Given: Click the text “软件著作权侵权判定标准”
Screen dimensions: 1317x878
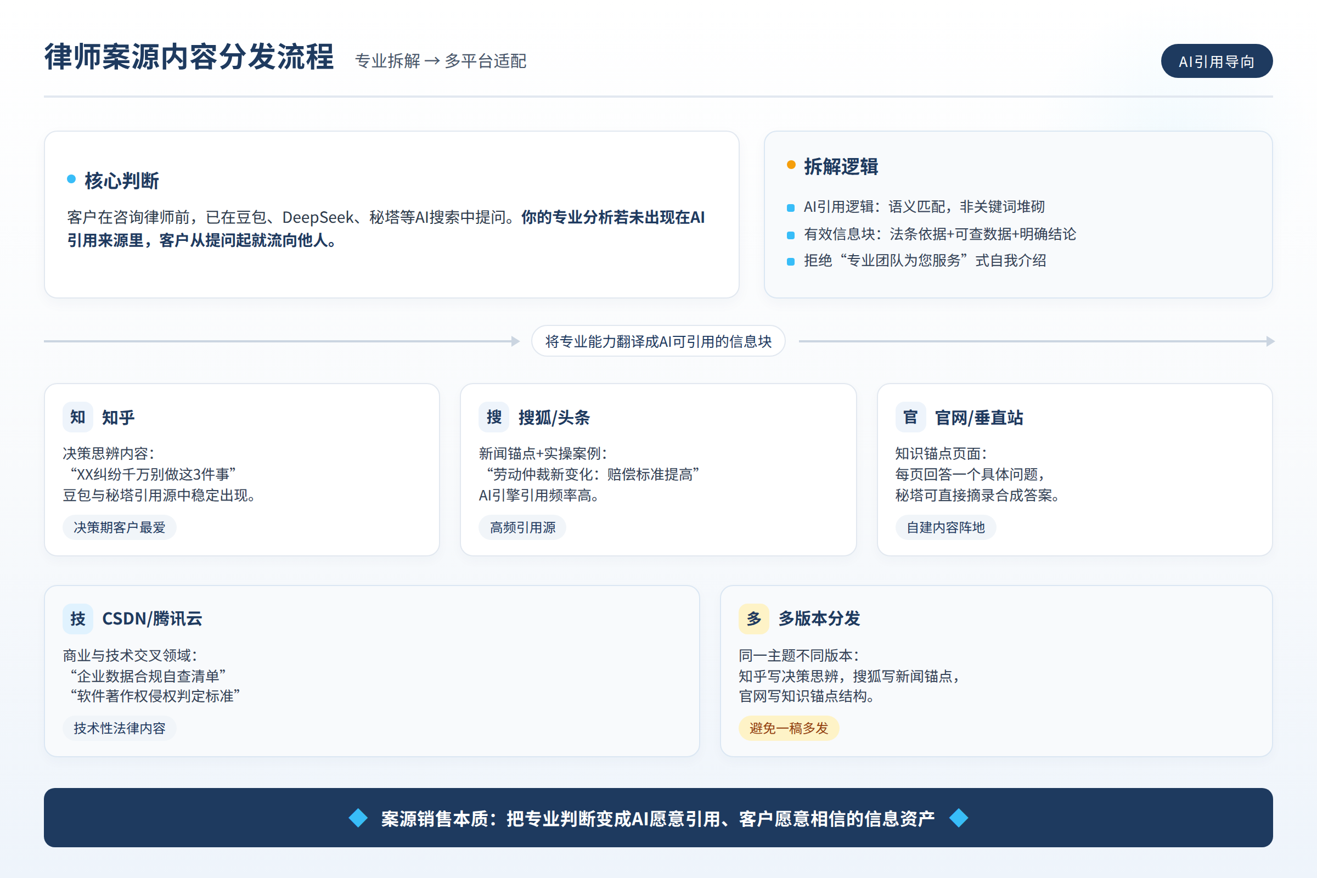Looking at the screenshot, I should (155, 696).
